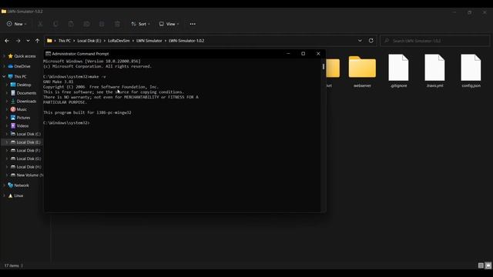The image size is (493, 277).
Task: Select Local Disk (G:) in sidebar
Action: click(x=29, y=159)
